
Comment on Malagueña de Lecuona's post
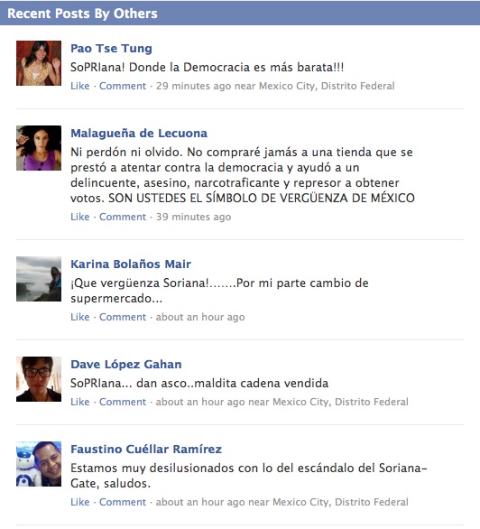pyautogui.click(x=123, y=217)
